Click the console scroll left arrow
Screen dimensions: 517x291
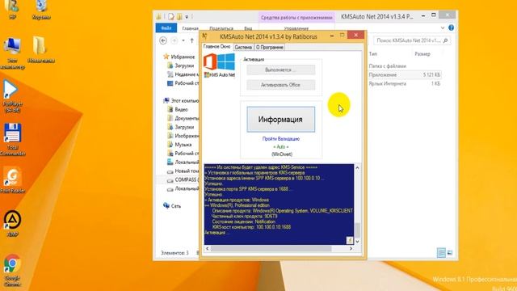click(207, 248)
